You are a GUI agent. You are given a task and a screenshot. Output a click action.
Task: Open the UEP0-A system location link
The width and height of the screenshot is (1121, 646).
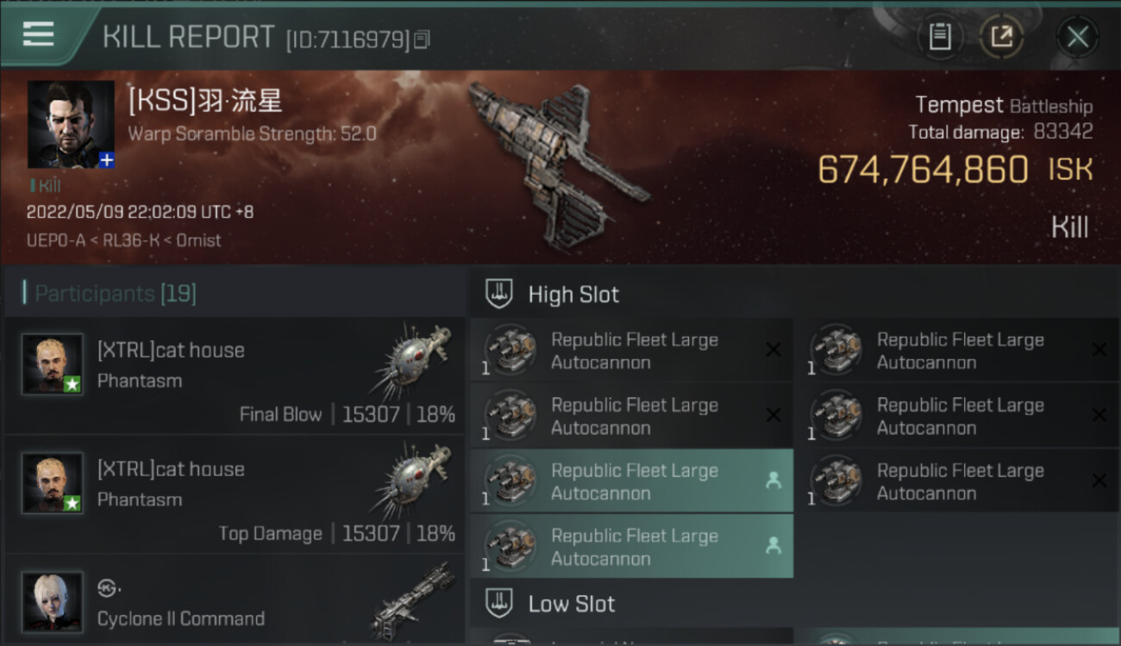[56, 240]
